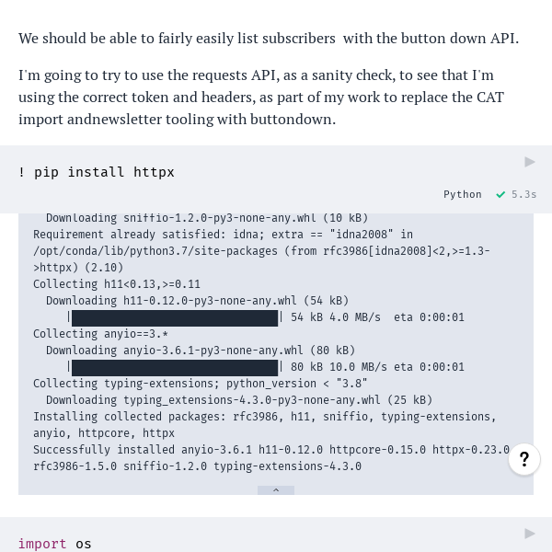Screen dimensions: 552x552
Task: Click the Collecting h11 output line
Action: pyautogui.click(x=117, y=284)
